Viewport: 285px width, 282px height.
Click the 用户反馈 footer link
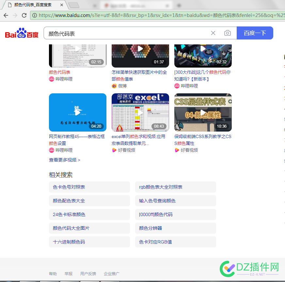point(88,274)
